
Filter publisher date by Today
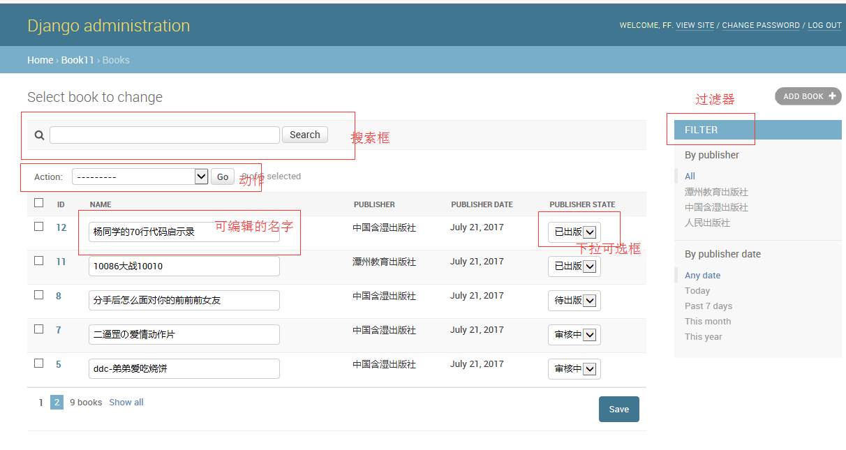pyautogui.click(x=697, y=291)
